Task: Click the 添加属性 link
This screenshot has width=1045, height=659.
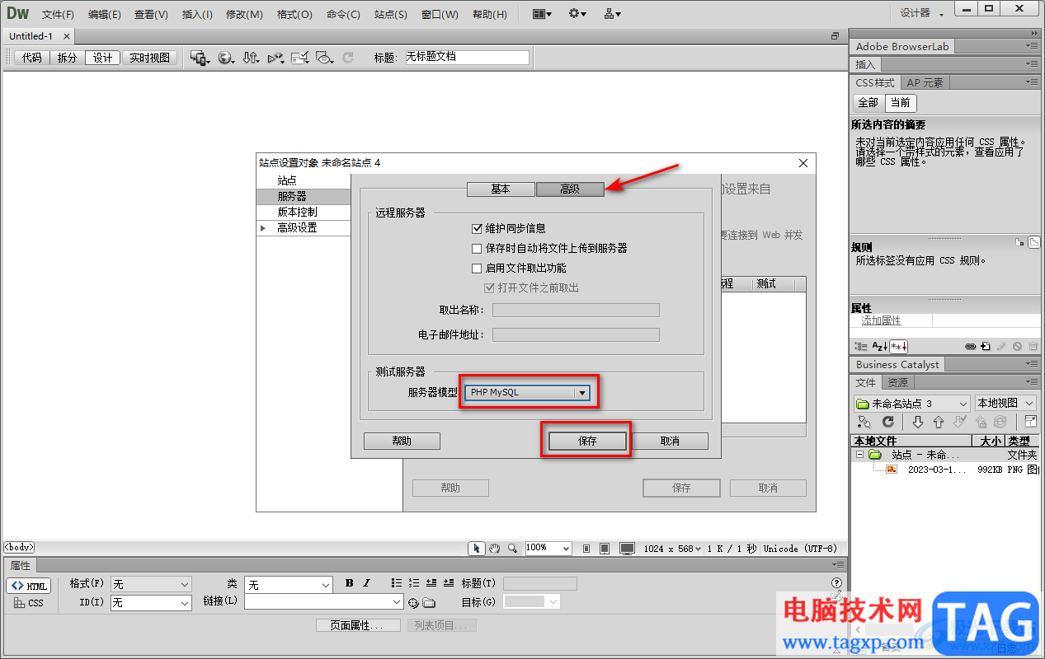Action: 881,320
